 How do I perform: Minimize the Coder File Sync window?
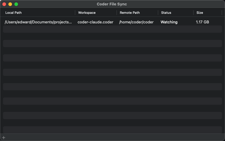(10, 4)
